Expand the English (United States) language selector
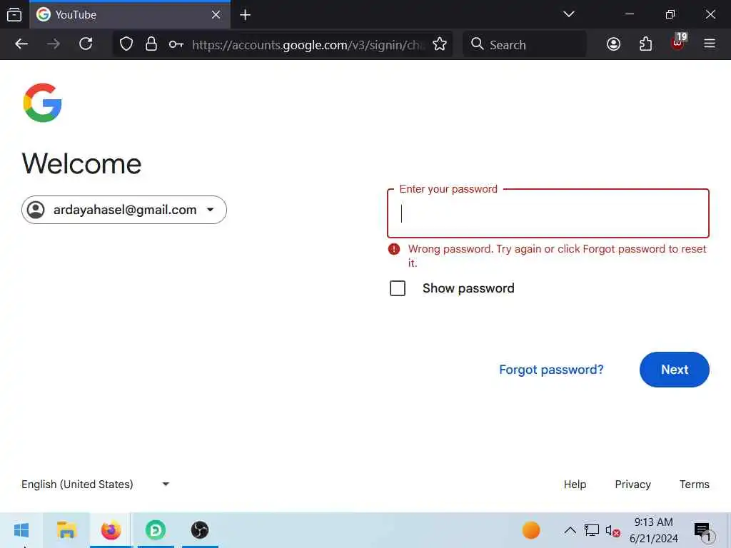Screen dimensions: 731x548 96,484
